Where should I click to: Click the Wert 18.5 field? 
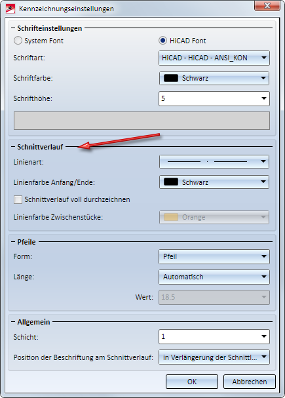[x=214, y=297]
